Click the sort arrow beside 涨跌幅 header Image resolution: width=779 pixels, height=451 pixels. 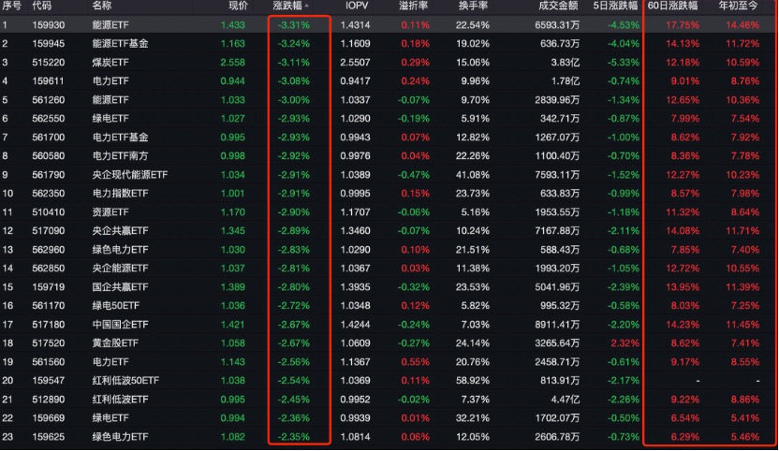click(x=306, y=6)
